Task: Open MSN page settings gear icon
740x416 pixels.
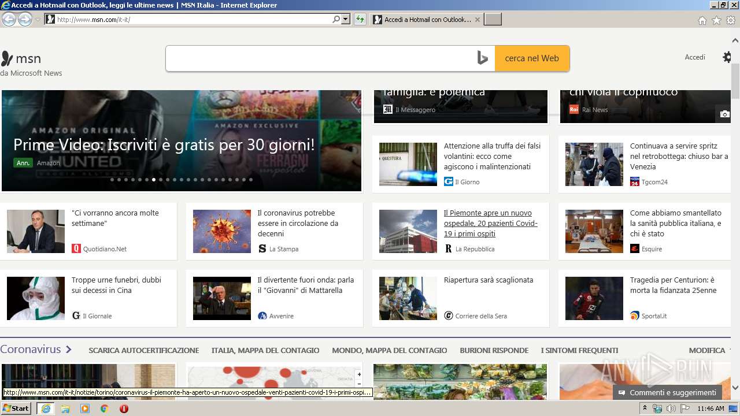Action: pyautogui.click(x=727, y=57)
